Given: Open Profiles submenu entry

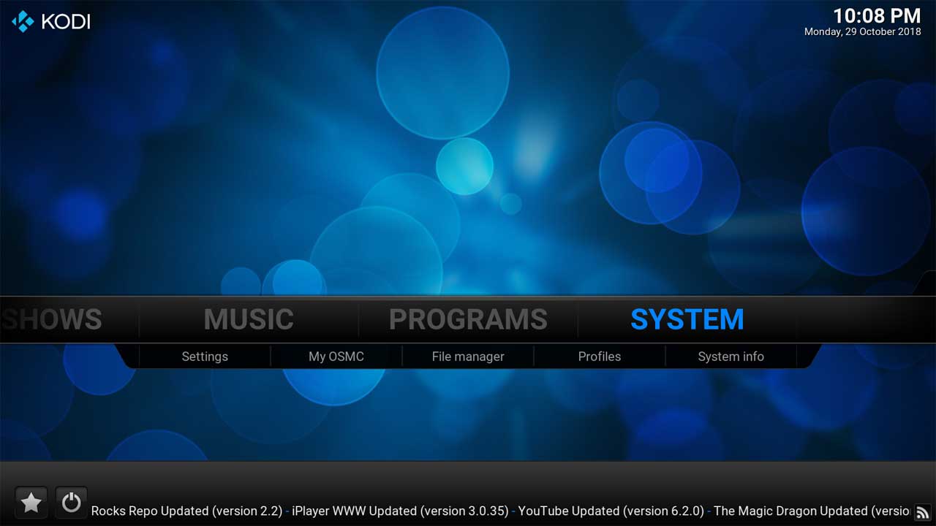Looking at the screenshot, I should pos(600,357).
